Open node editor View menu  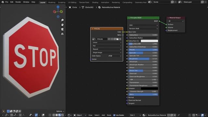click(90, 115)
